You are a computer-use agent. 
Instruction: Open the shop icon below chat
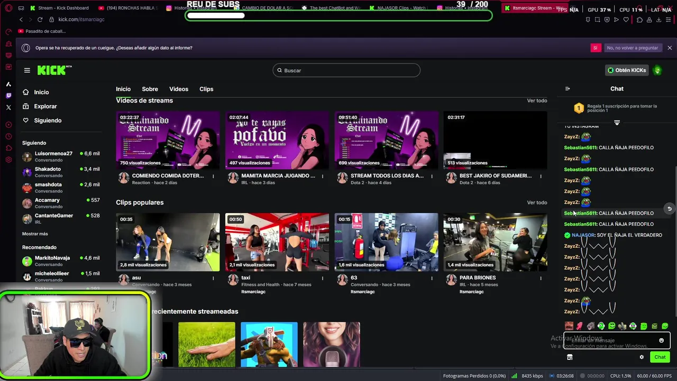570,357
